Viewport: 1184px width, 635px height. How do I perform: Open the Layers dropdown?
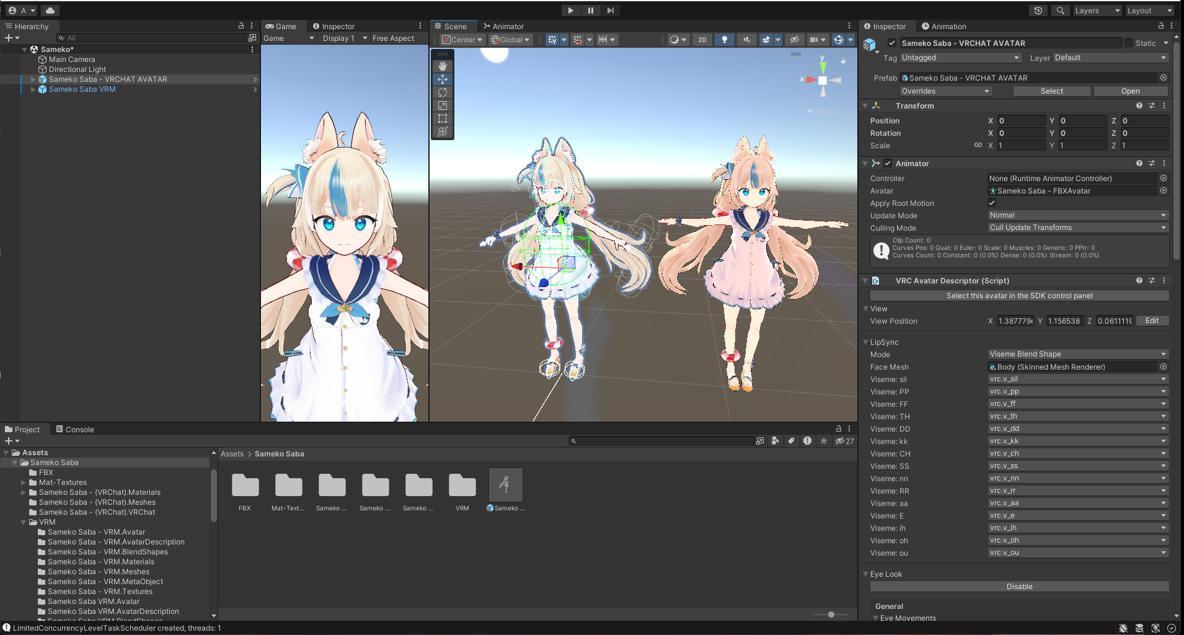pos(1097,11)
